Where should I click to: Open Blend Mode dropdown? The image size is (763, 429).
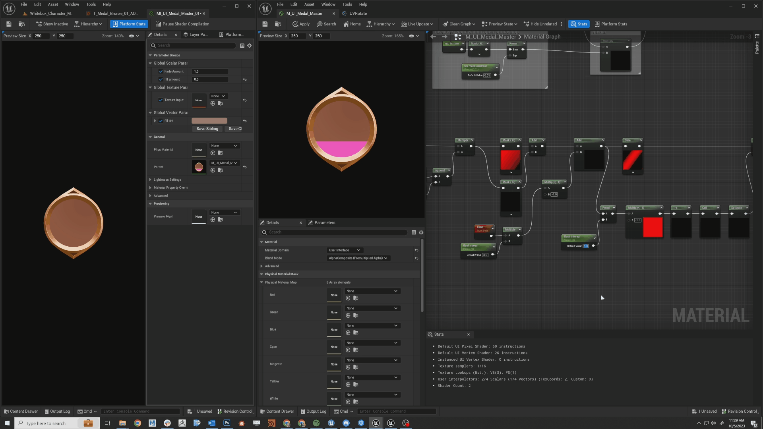tap(358, 258)
